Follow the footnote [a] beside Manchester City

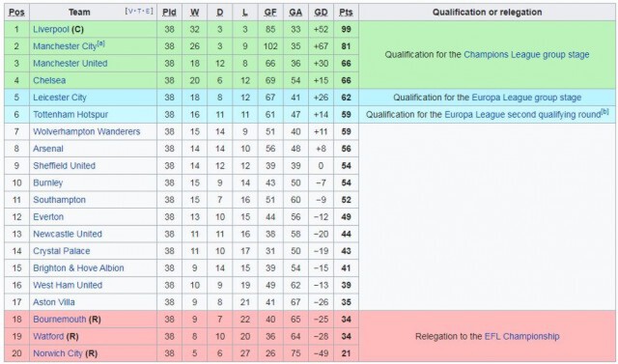tap(100, 43)
